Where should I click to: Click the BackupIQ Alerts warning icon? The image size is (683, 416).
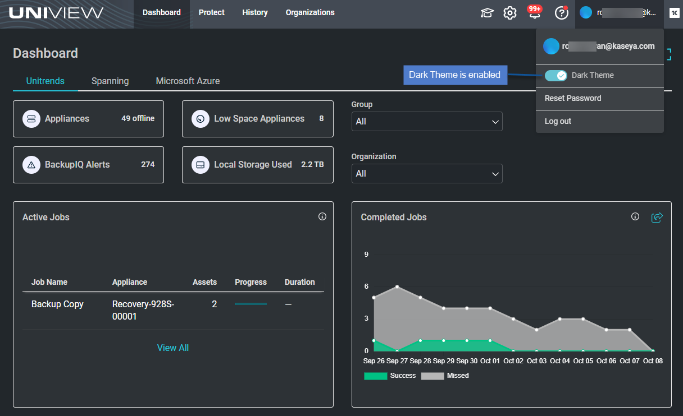click(x=31, y=165)
